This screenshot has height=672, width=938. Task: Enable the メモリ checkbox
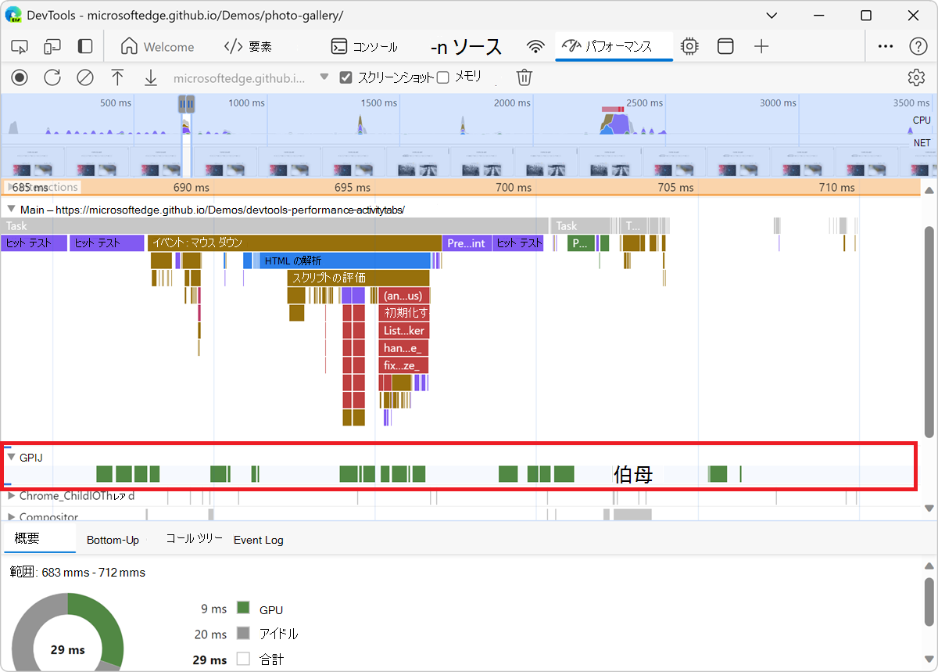pyautogui.click(x=442, y=77)
